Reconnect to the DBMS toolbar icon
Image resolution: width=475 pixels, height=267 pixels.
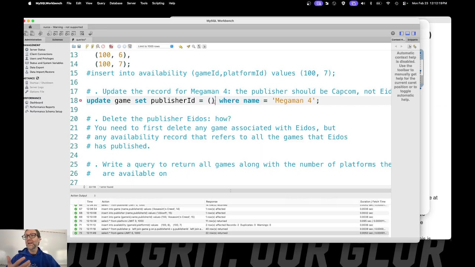(91, 33)
